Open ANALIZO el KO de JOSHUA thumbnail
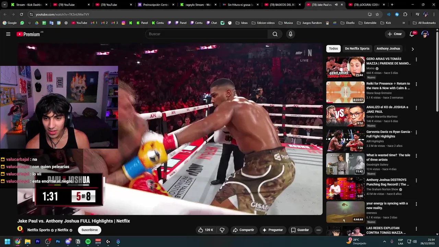 345,116
